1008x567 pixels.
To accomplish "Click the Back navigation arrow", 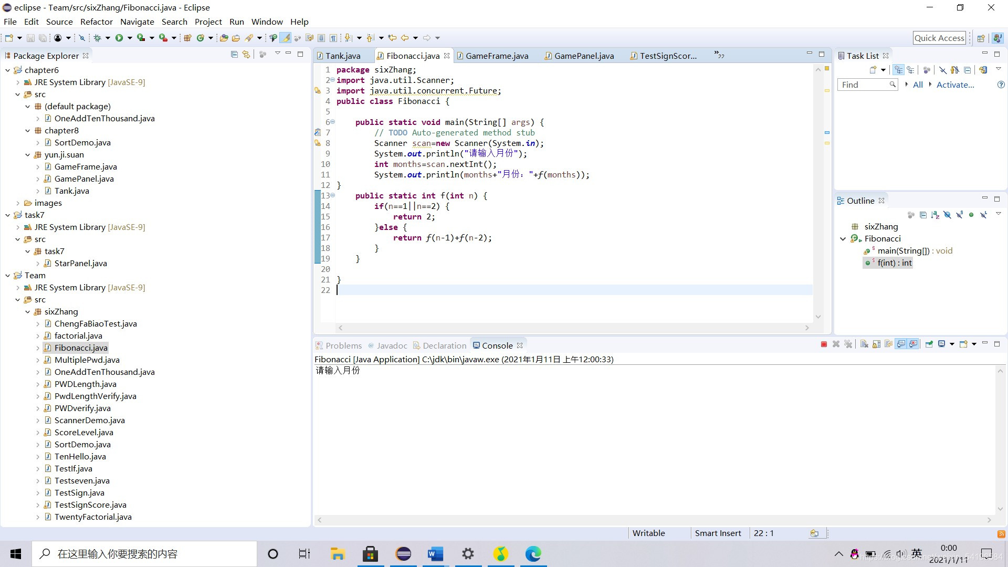I will (405, 38).
